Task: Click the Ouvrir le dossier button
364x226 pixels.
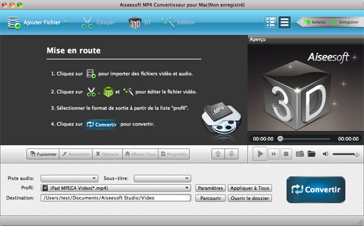Action: click(250, 198)
